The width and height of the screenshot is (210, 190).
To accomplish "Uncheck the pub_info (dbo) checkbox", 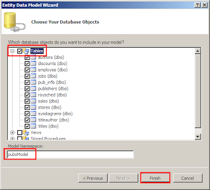I will tap(27, 82).
